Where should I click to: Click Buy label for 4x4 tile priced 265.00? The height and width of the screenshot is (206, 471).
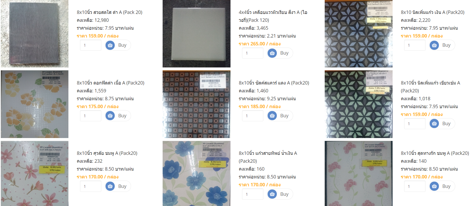pos(284,53)
